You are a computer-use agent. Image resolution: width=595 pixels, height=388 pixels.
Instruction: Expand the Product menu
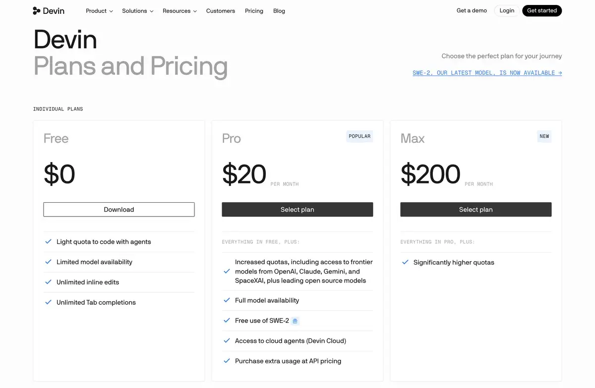pos(99,11)
